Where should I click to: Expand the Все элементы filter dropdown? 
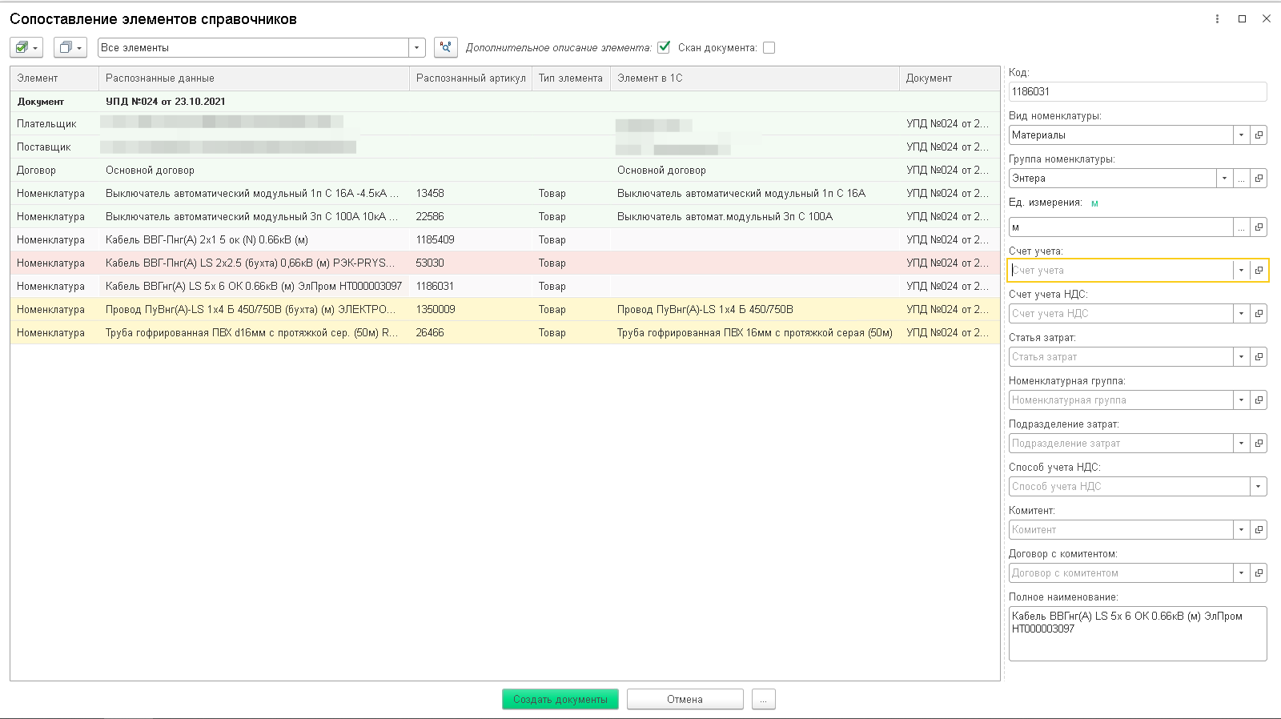(x=416, y=48)
